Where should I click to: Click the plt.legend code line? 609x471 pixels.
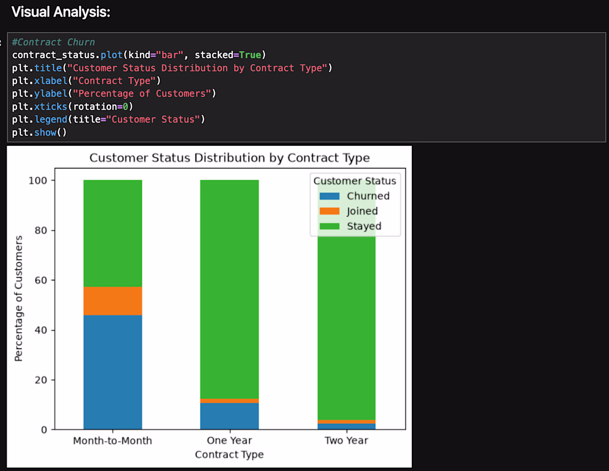click(109, 119)
